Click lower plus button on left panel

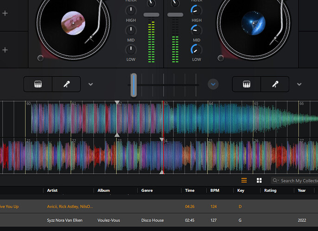5,50
